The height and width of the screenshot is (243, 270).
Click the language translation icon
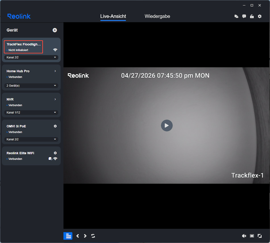click(236, 17)
